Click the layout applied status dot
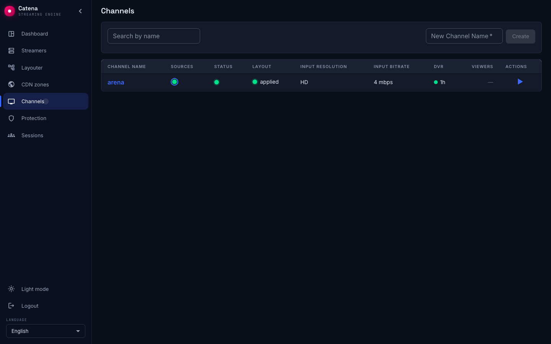 point(255,82)
